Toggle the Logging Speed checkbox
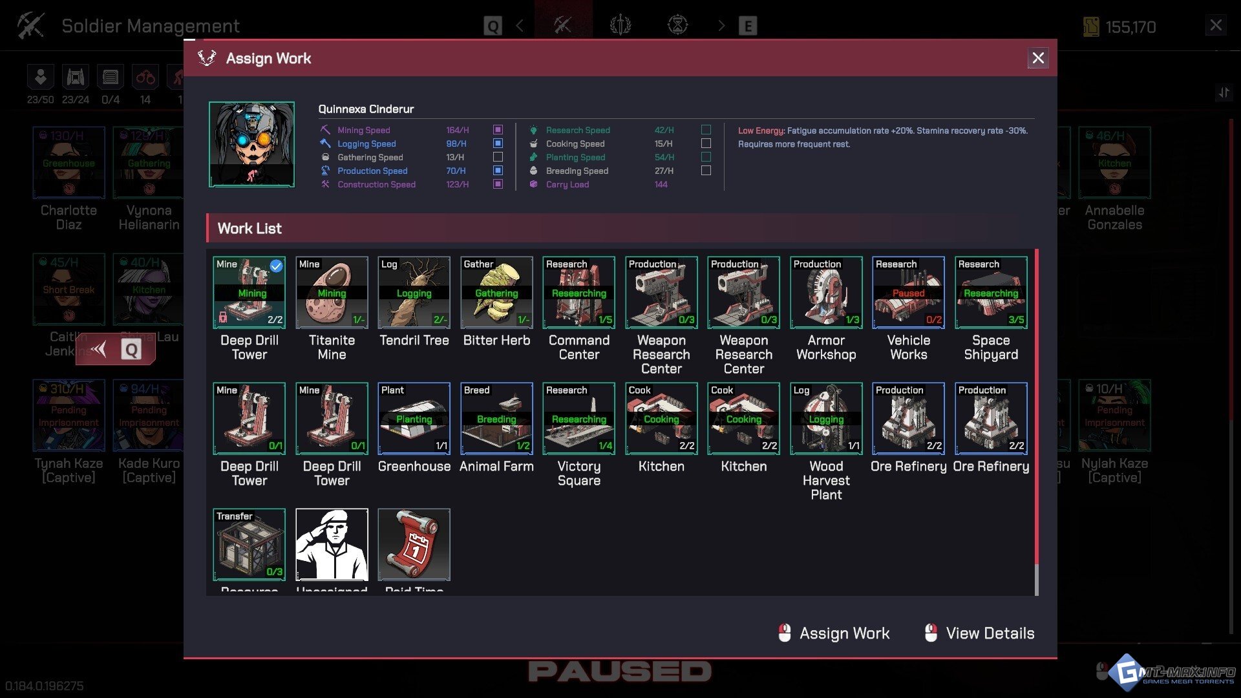This screenshot has height=698, width=1241. click(498, 143)
